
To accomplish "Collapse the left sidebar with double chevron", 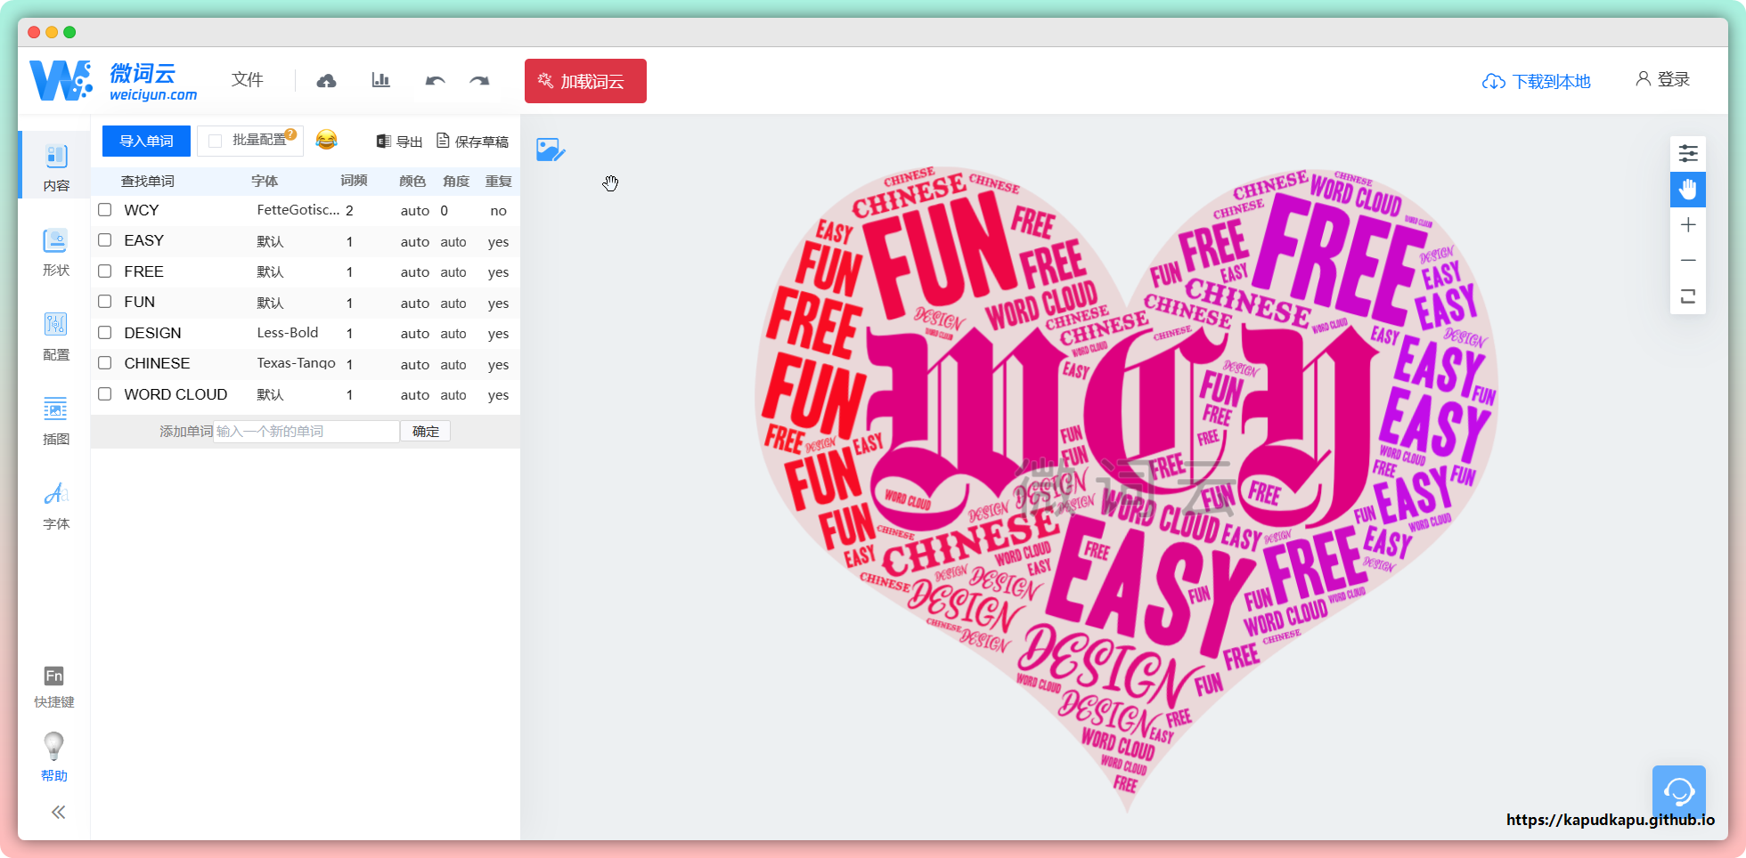I will tap(58, 812).
